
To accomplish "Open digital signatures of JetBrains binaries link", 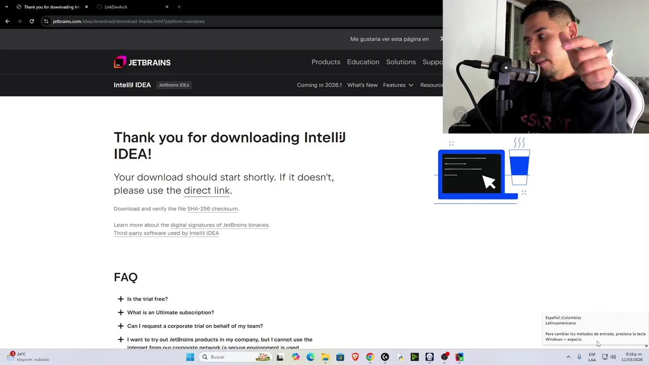I will (220, 225).
